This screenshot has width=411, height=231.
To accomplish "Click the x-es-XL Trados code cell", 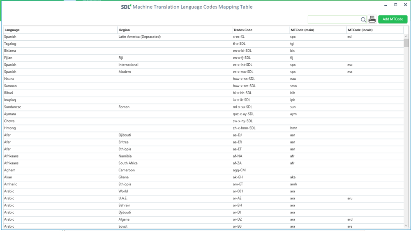I will tap(238, 37).
